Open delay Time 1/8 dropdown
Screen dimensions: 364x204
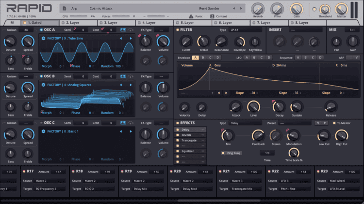coord(267,153)
